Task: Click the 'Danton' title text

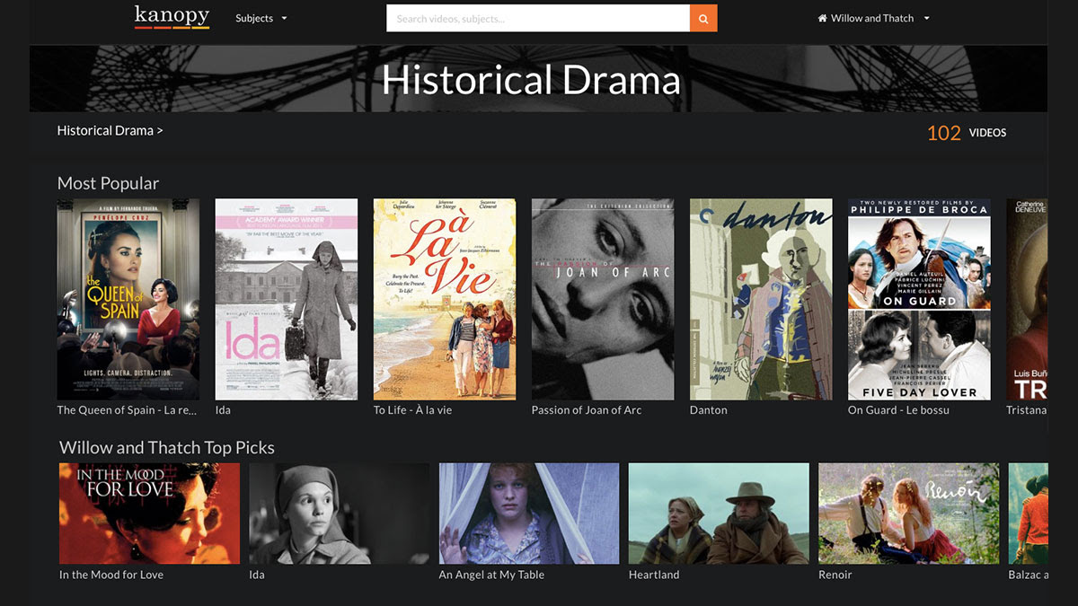Action: tap(708, 410)
